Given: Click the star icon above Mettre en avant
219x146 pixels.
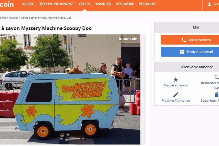Looking at the screenshot, I should 176,80.
